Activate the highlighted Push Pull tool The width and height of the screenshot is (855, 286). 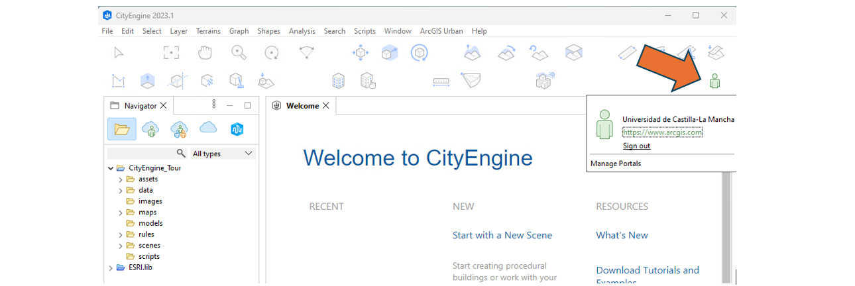pyautogui.click(x=147, y=81)
